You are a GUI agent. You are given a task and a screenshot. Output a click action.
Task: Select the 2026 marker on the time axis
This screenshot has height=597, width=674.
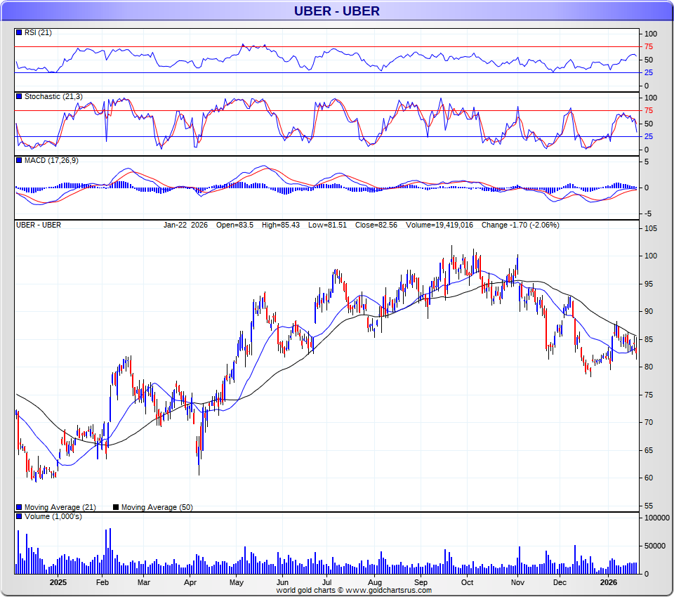click(x=609, y=582)
